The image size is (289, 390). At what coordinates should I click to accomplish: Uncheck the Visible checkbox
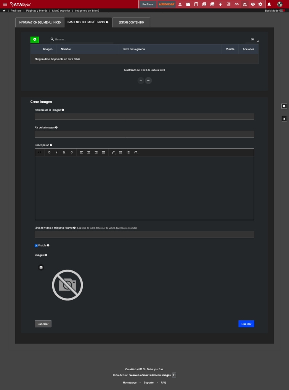pos(36,246)
